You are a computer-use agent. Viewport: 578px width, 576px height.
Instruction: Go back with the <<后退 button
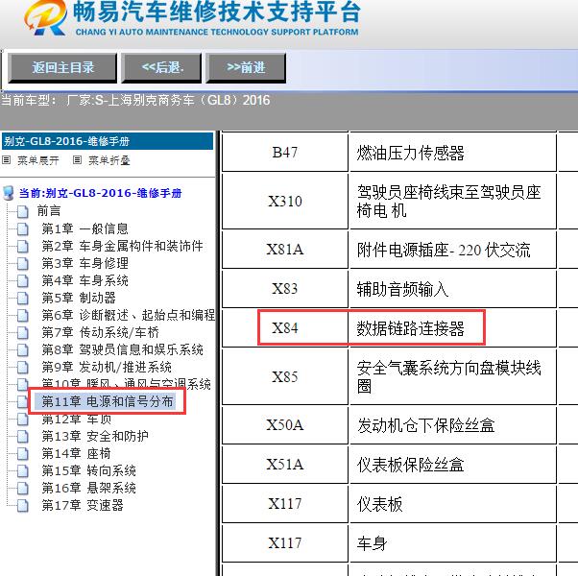click(162, 68)
